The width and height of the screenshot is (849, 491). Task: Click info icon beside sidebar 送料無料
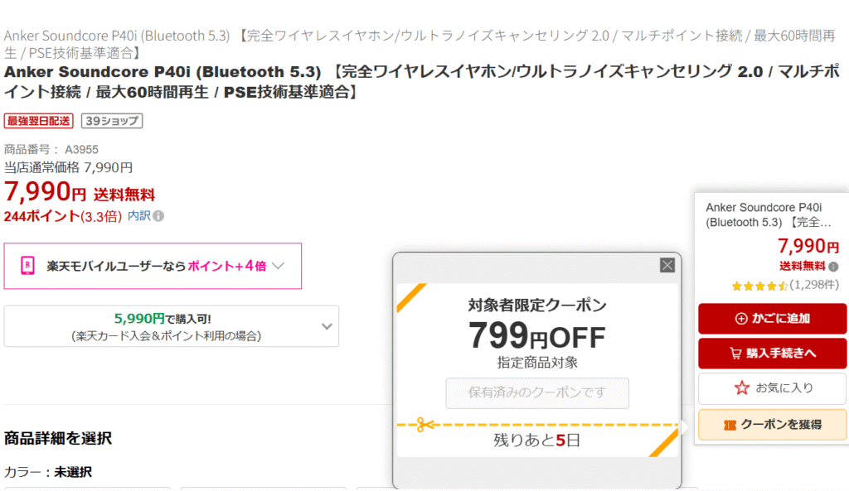[833, 267]
